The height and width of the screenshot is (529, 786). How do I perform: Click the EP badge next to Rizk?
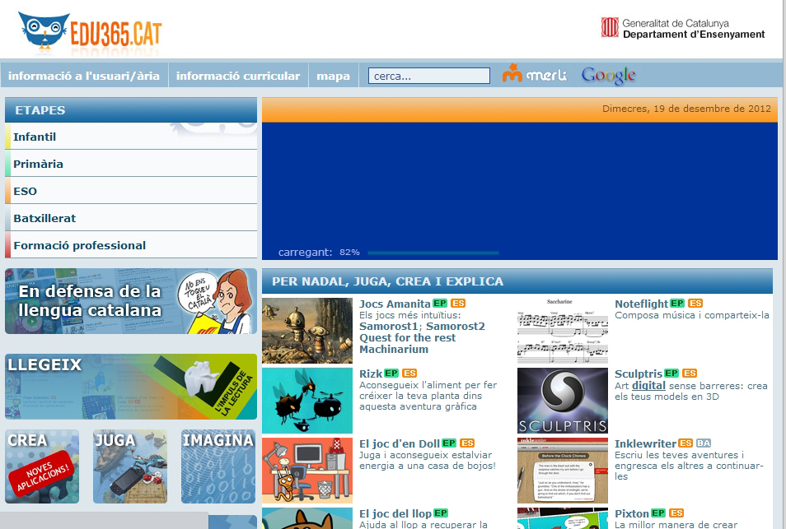pyautogui.click(x=391, y=374)
